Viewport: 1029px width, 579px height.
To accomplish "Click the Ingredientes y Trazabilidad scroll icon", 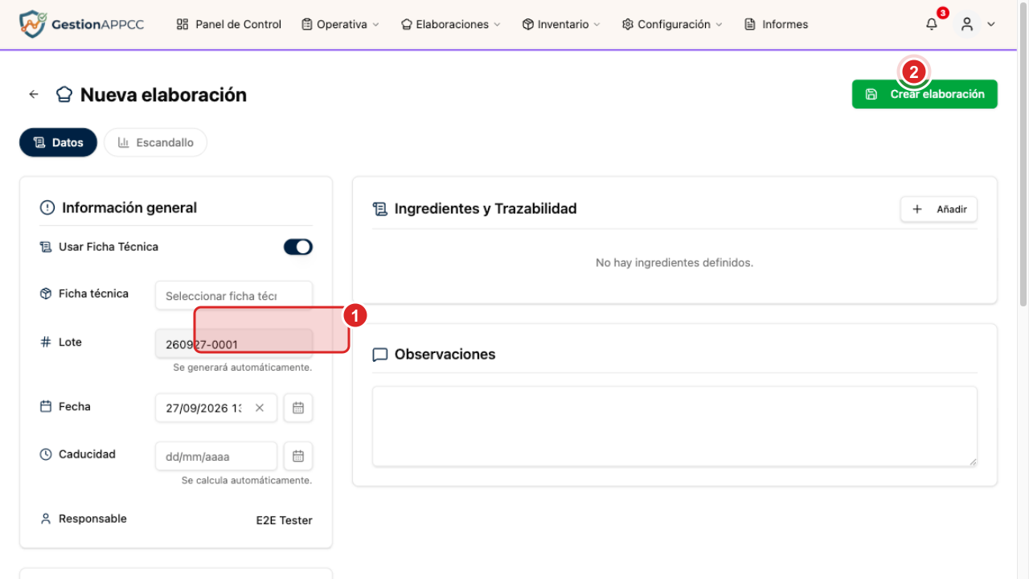I will [380, 209].
